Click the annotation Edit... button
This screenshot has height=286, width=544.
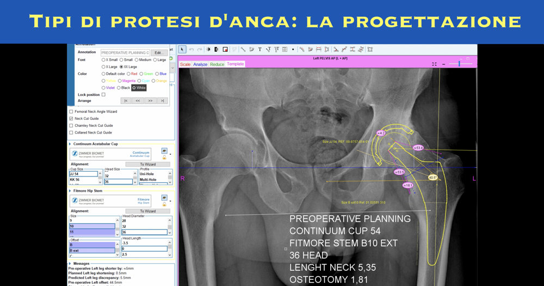pyautogui.click(x=159, y=53)
